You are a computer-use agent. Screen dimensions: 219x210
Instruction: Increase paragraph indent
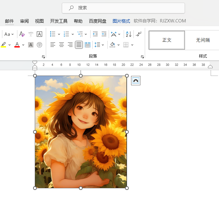(x=104, y=34)
